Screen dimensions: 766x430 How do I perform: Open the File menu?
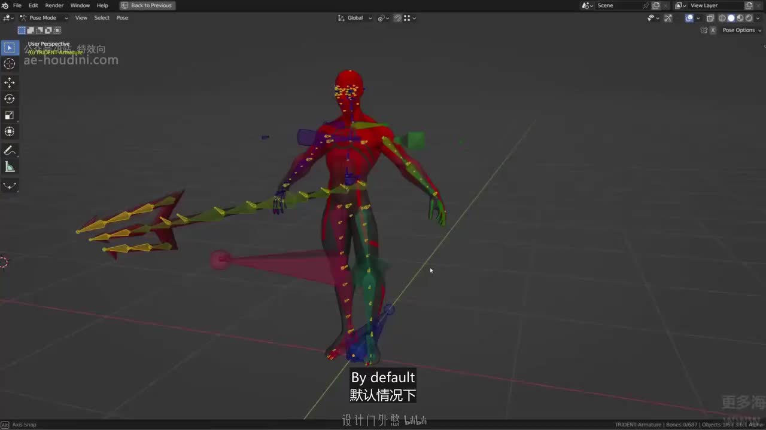(17, 5)
